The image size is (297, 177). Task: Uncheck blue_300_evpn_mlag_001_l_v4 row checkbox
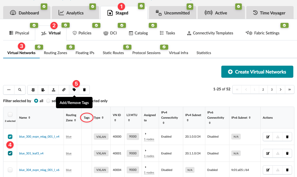10,137
